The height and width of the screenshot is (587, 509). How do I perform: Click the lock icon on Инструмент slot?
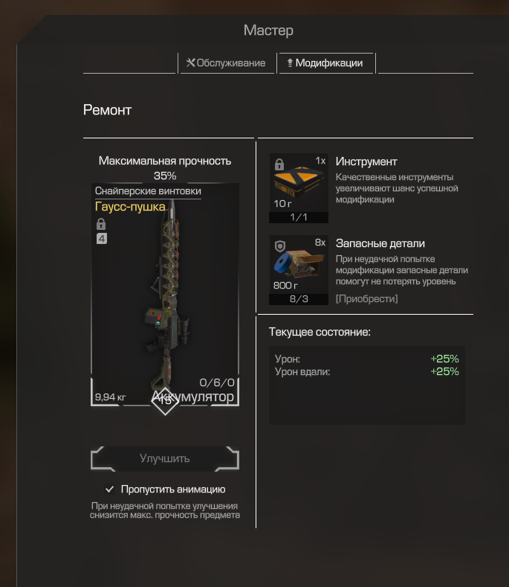pyautogui.click(x=279, y=164)
